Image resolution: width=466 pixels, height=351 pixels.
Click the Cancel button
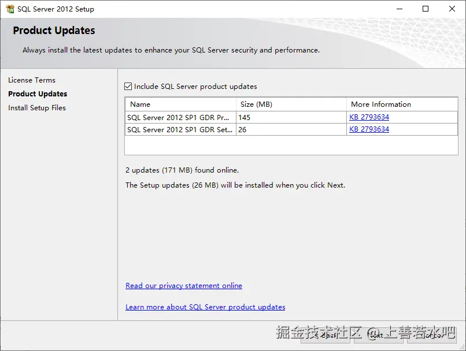click(x=431, y=335)
